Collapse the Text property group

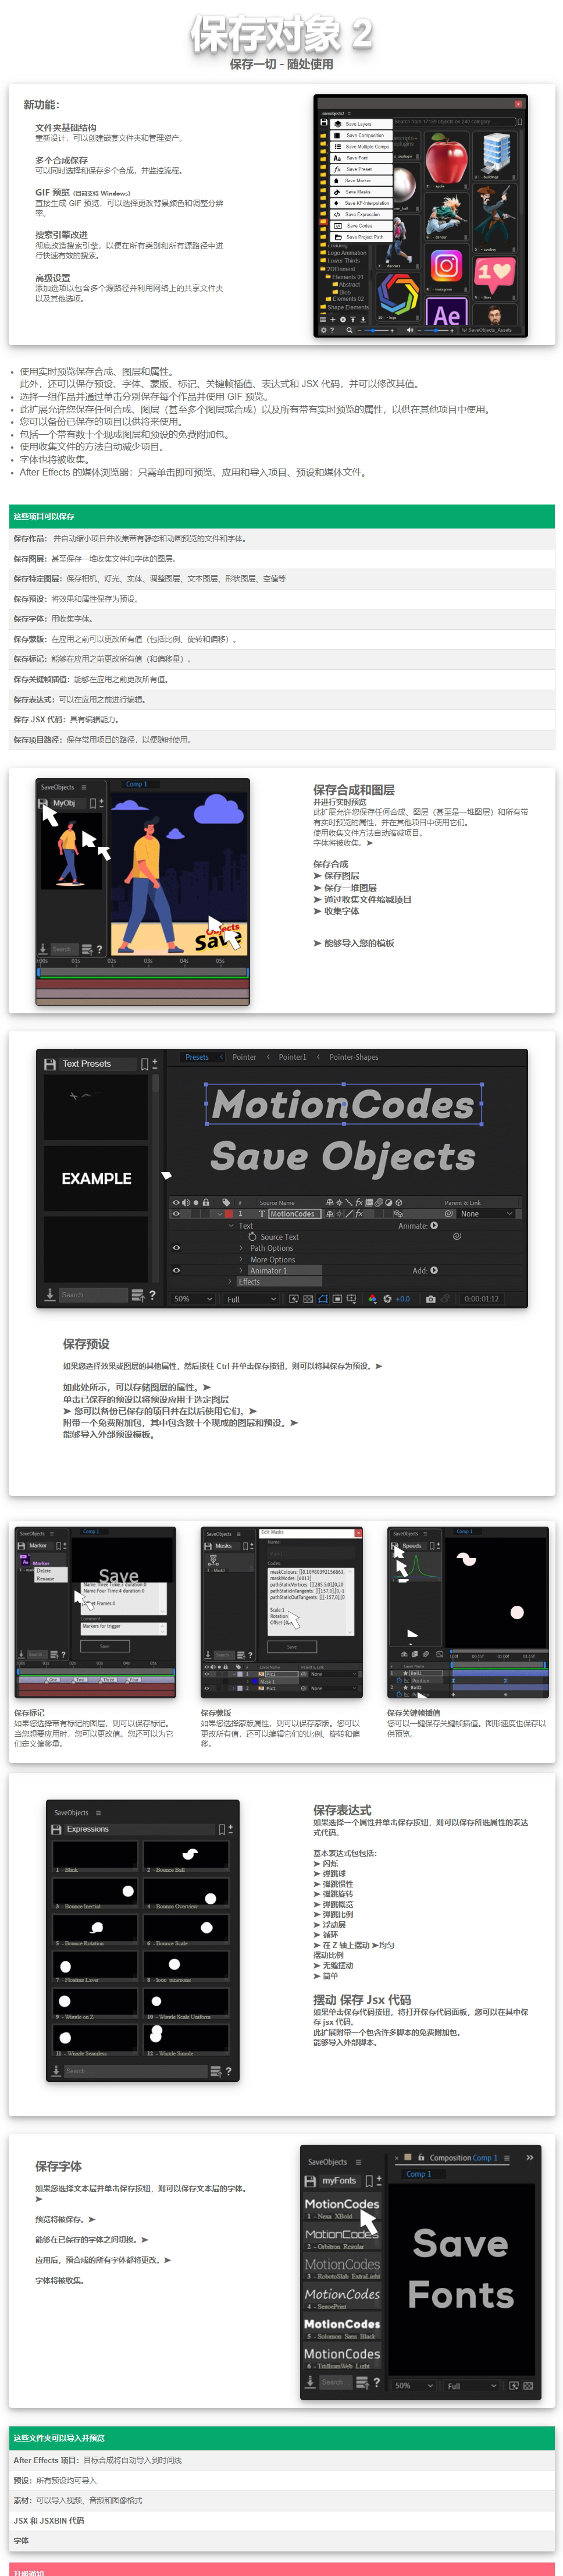(x=231, y=1226)
